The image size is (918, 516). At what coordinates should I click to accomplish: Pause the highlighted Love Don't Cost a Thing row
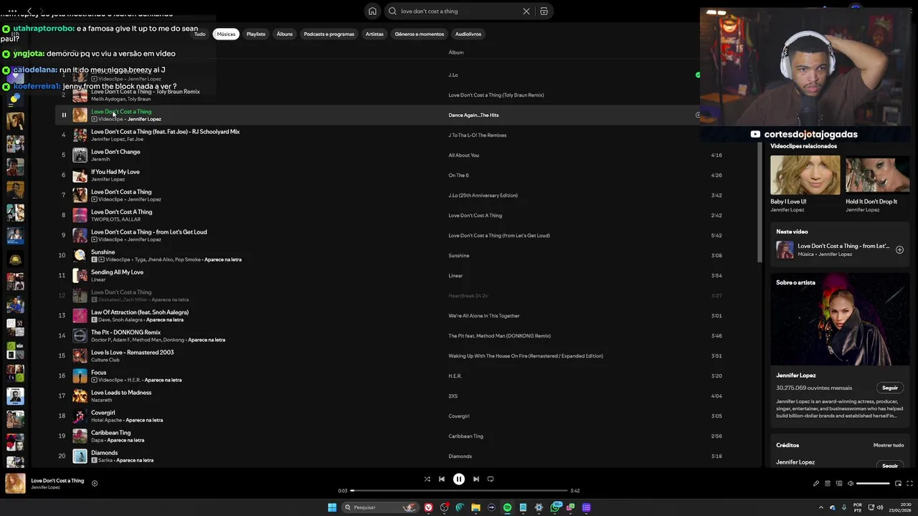64,115
